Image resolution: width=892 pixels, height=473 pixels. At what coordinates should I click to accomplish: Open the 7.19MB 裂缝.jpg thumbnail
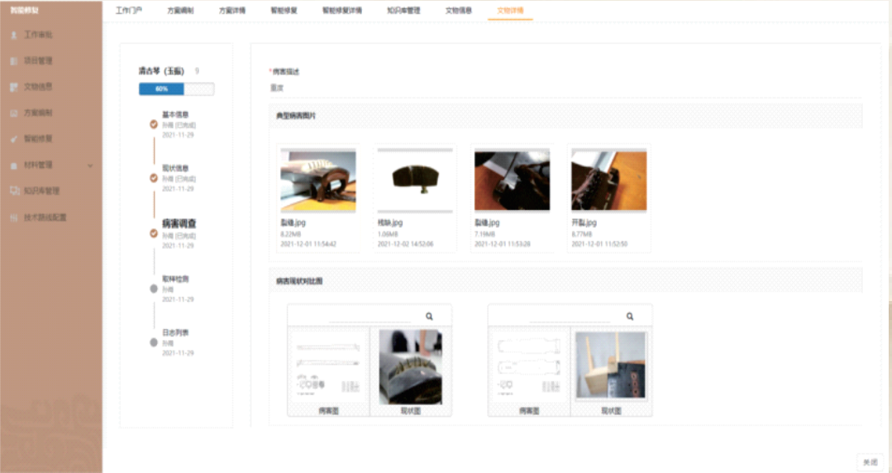(512, 180)
